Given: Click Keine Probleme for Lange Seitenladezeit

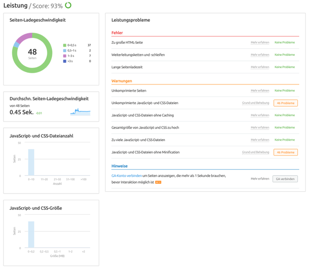Looking at the screenshot, I should pyautogui.click(x=285, y=67).
